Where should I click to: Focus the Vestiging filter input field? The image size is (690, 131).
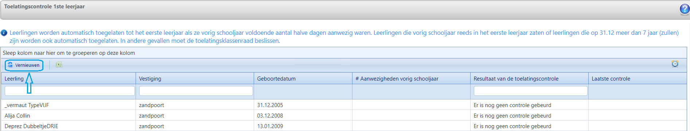coord(196,91)
